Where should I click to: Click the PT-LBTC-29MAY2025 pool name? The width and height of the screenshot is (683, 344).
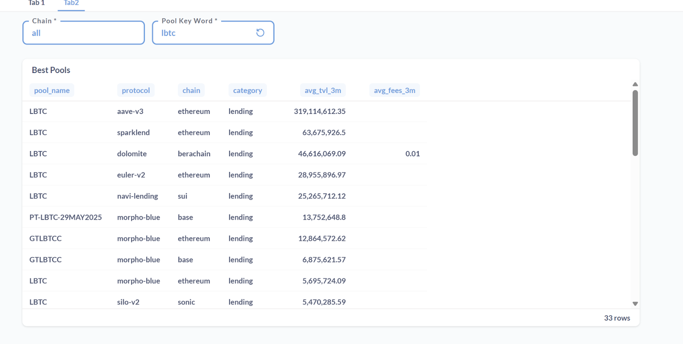(x=66, y=217)
